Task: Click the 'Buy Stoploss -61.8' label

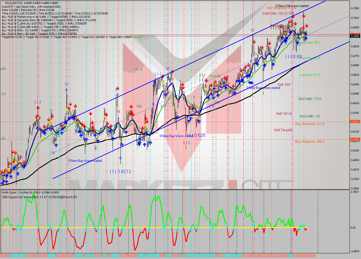Action: pyautogui.click(x=309, y=124)
